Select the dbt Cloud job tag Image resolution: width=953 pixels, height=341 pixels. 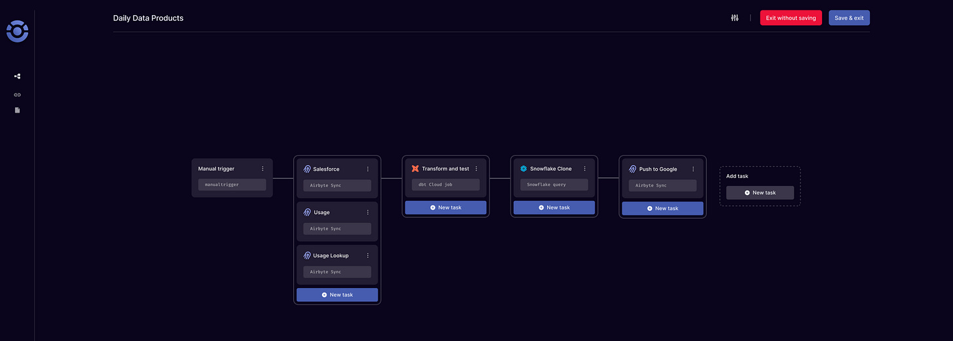pyautogui.click(x=446, y=185)
